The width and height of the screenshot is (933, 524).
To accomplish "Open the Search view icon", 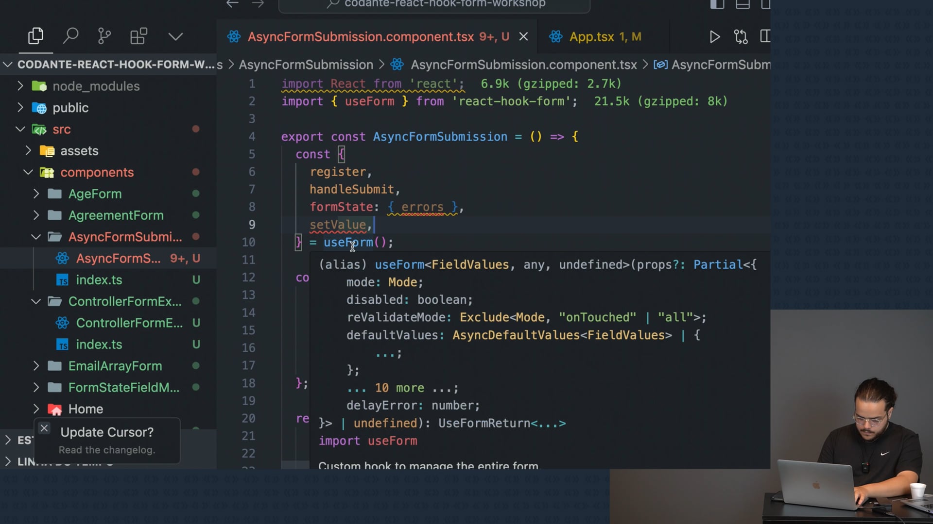I will (70, 36).
